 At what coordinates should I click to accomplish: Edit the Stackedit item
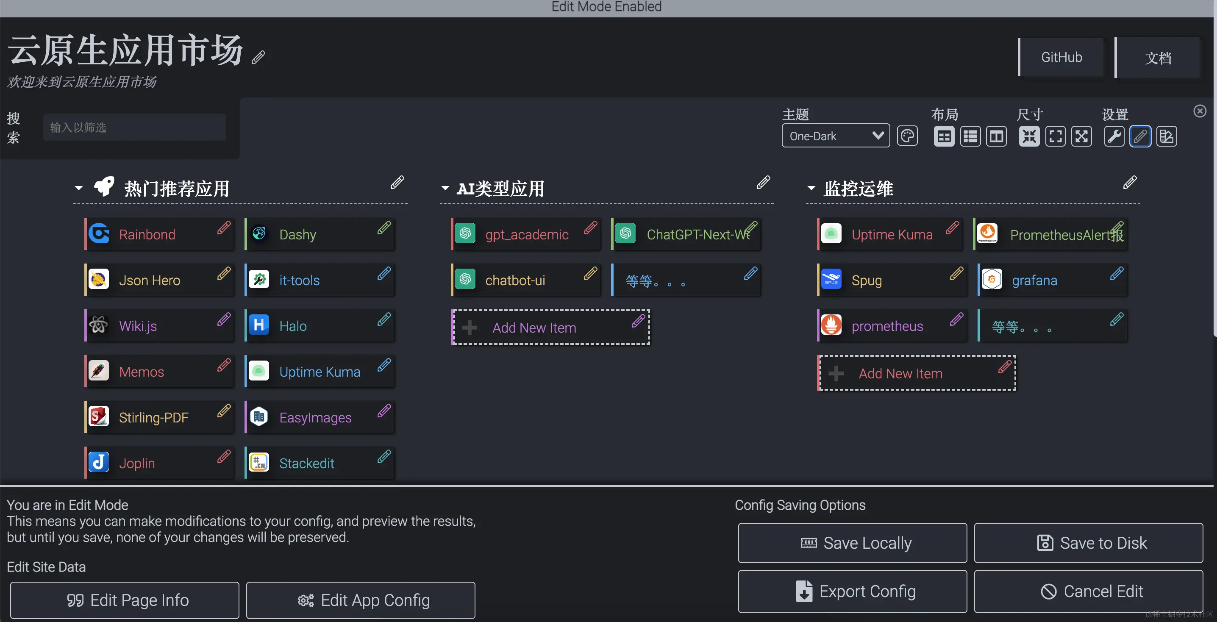point(385,457)
